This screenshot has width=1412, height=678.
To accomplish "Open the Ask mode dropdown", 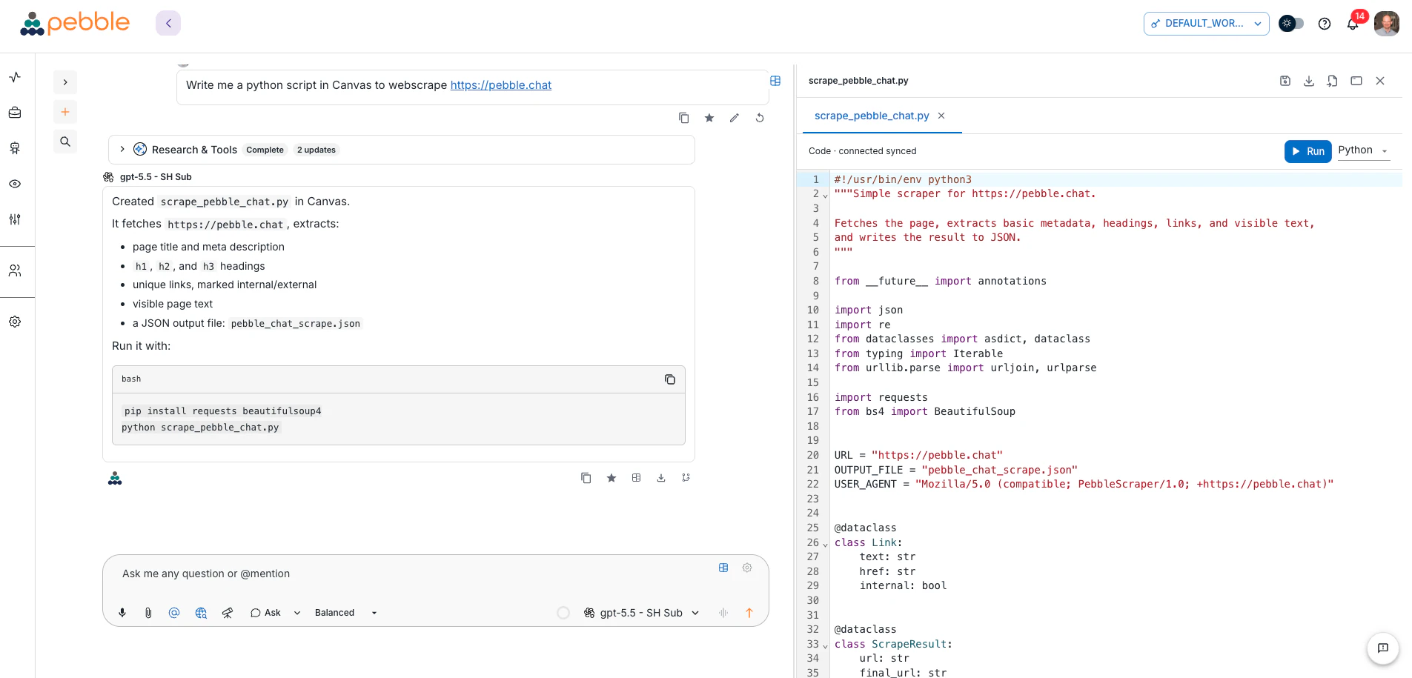I will point(276,613).
